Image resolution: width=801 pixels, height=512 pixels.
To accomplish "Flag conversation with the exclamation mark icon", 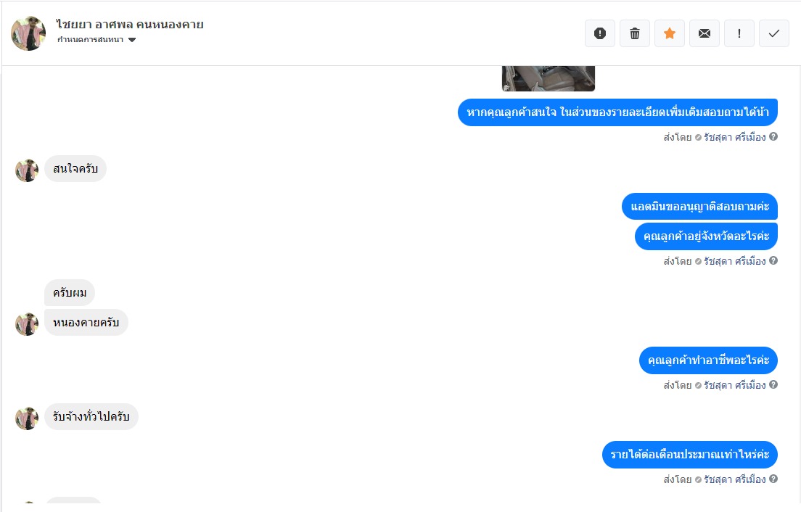I will pos(739,33).
